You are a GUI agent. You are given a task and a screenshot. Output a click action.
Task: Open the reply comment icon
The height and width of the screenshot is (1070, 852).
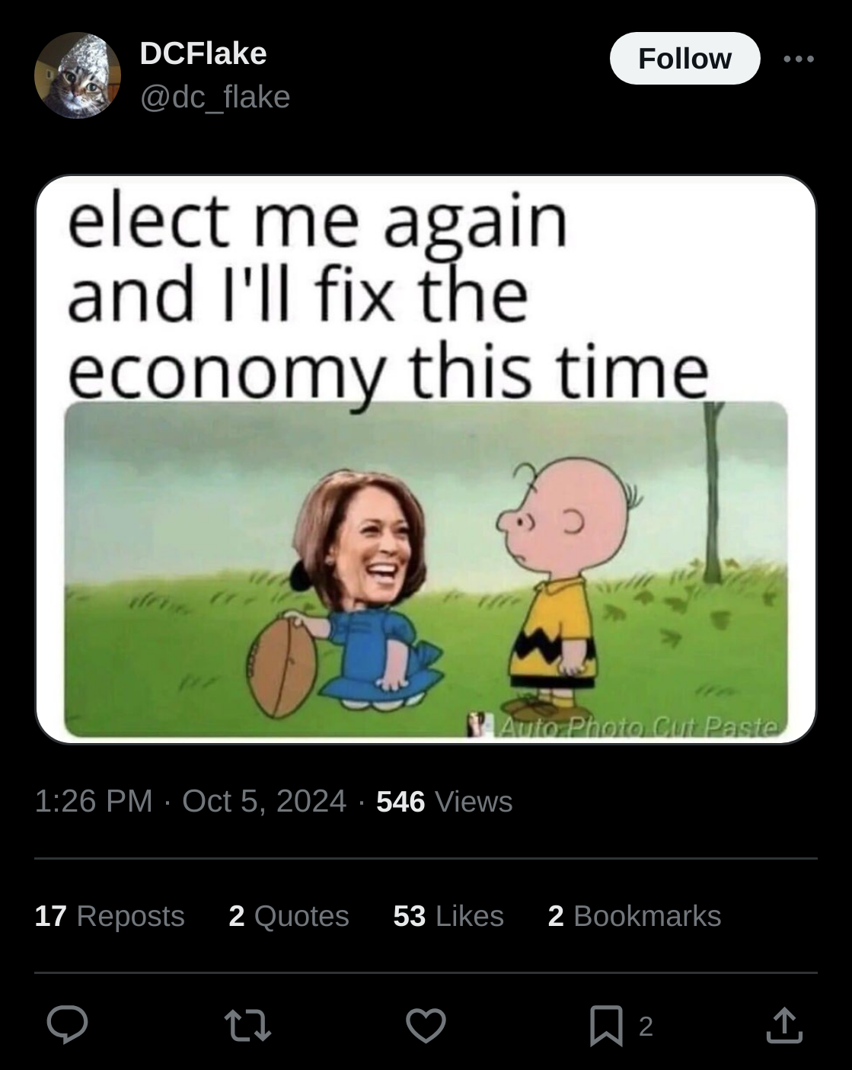tap(67, 1025)
